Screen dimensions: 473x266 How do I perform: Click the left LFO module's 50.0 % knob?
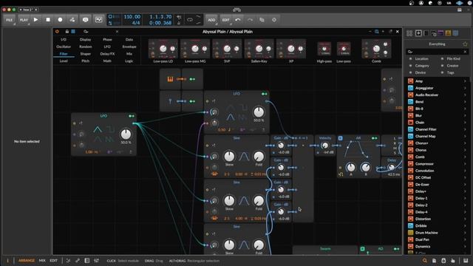click(x=126, y=134)
